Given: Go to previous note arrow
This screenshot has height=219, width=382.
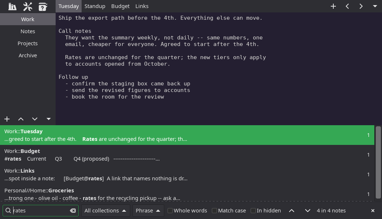Looking at the screenshot, I should point(347,6).
